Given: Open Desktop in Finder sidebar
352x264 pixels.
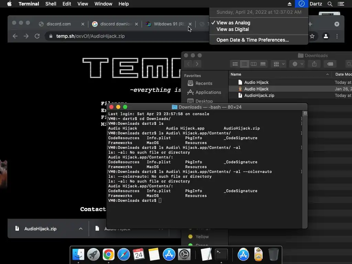Looking at the screenshot, I should pyautogui.click(x=200, y=101).
